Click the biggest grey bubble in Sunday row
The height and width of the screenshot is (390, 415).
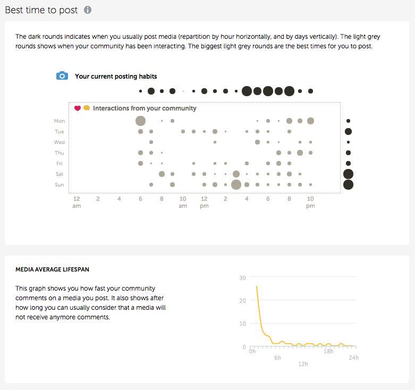pyautogui.click(x=236, y=185)
